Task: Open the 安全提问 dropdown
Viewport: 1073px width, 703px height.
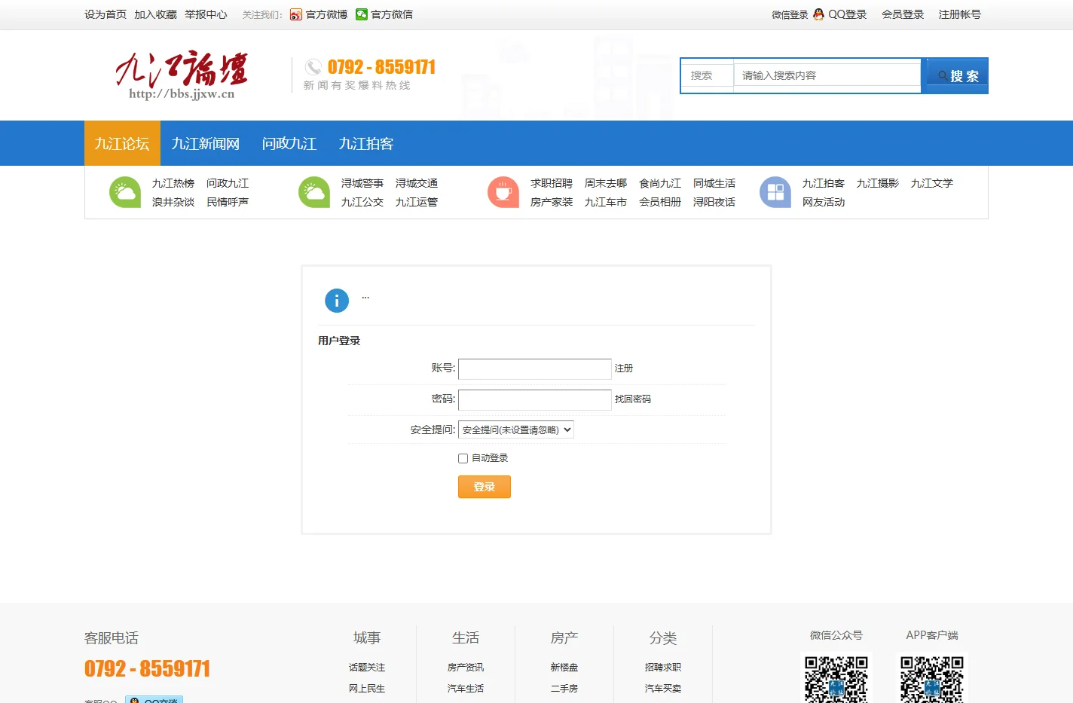Action: [516, 429]
